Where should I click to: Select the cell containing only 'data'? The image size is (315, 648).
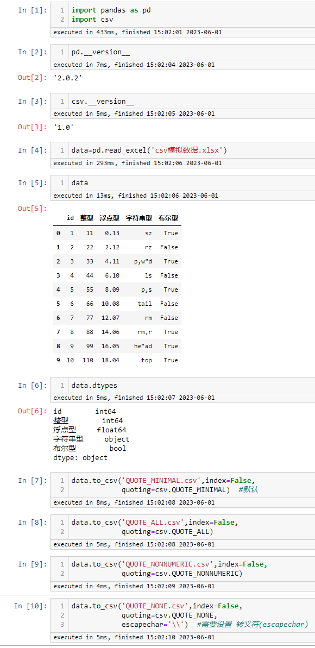(182, 183)
